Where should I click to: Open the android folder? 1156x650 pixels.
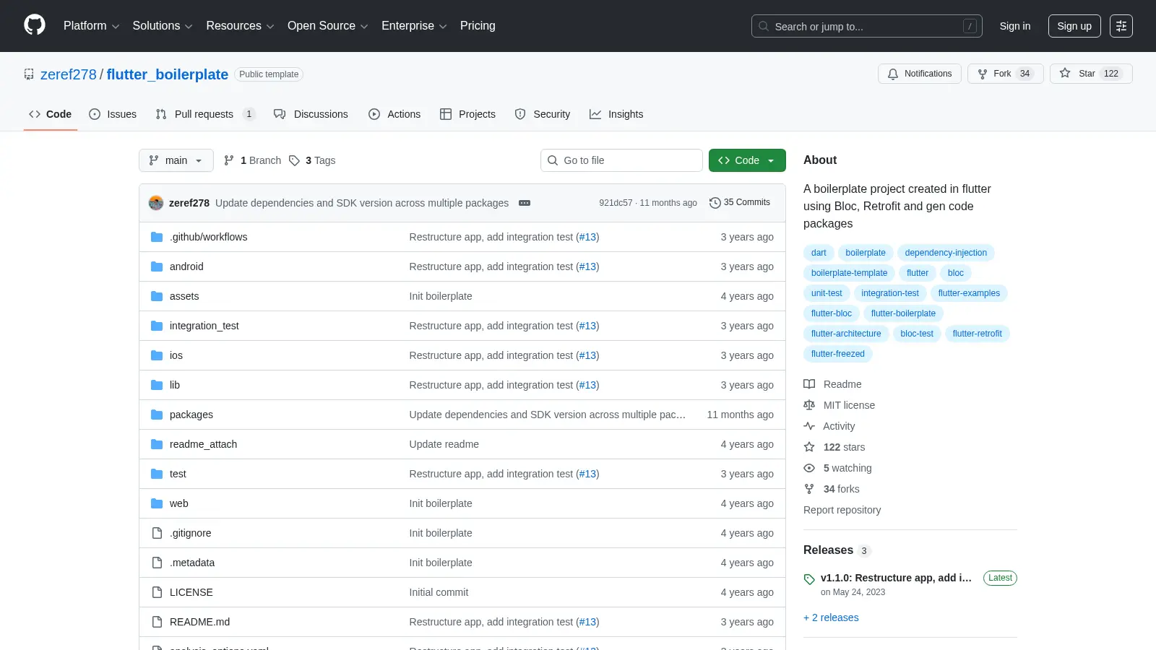(x=186, y=266)
